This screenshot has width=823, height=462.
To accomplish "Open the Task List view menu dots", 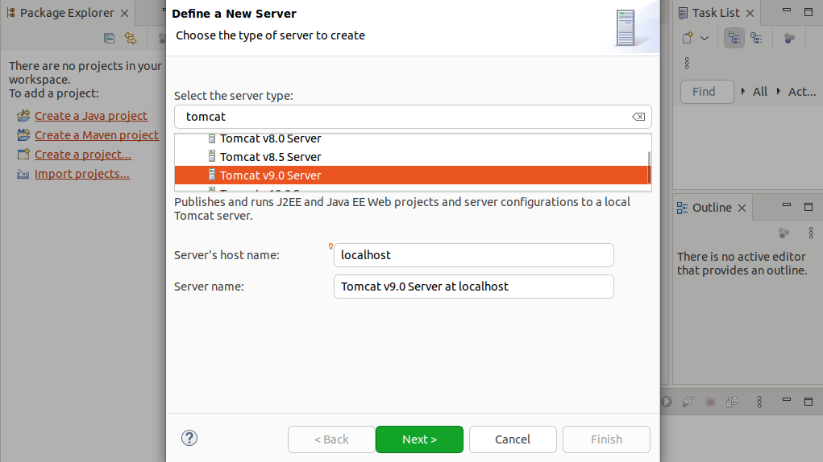I will (687, 63).
